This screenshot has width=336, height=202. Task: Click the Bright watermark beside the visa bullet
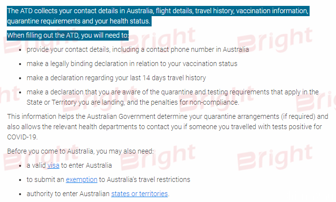157,157
